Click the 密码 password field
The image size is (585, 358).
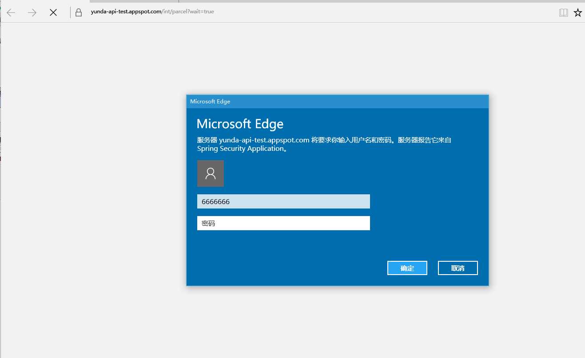click(283, 223)
